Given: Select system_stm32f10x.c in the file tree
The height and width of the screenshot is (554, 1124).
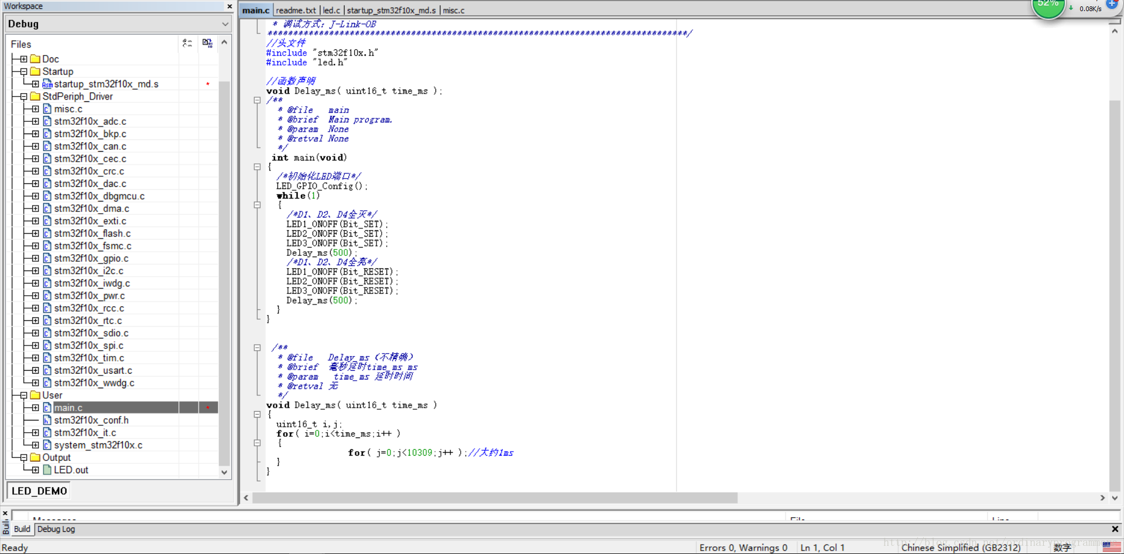Looking at the screenshot, I should click(98, 445).
